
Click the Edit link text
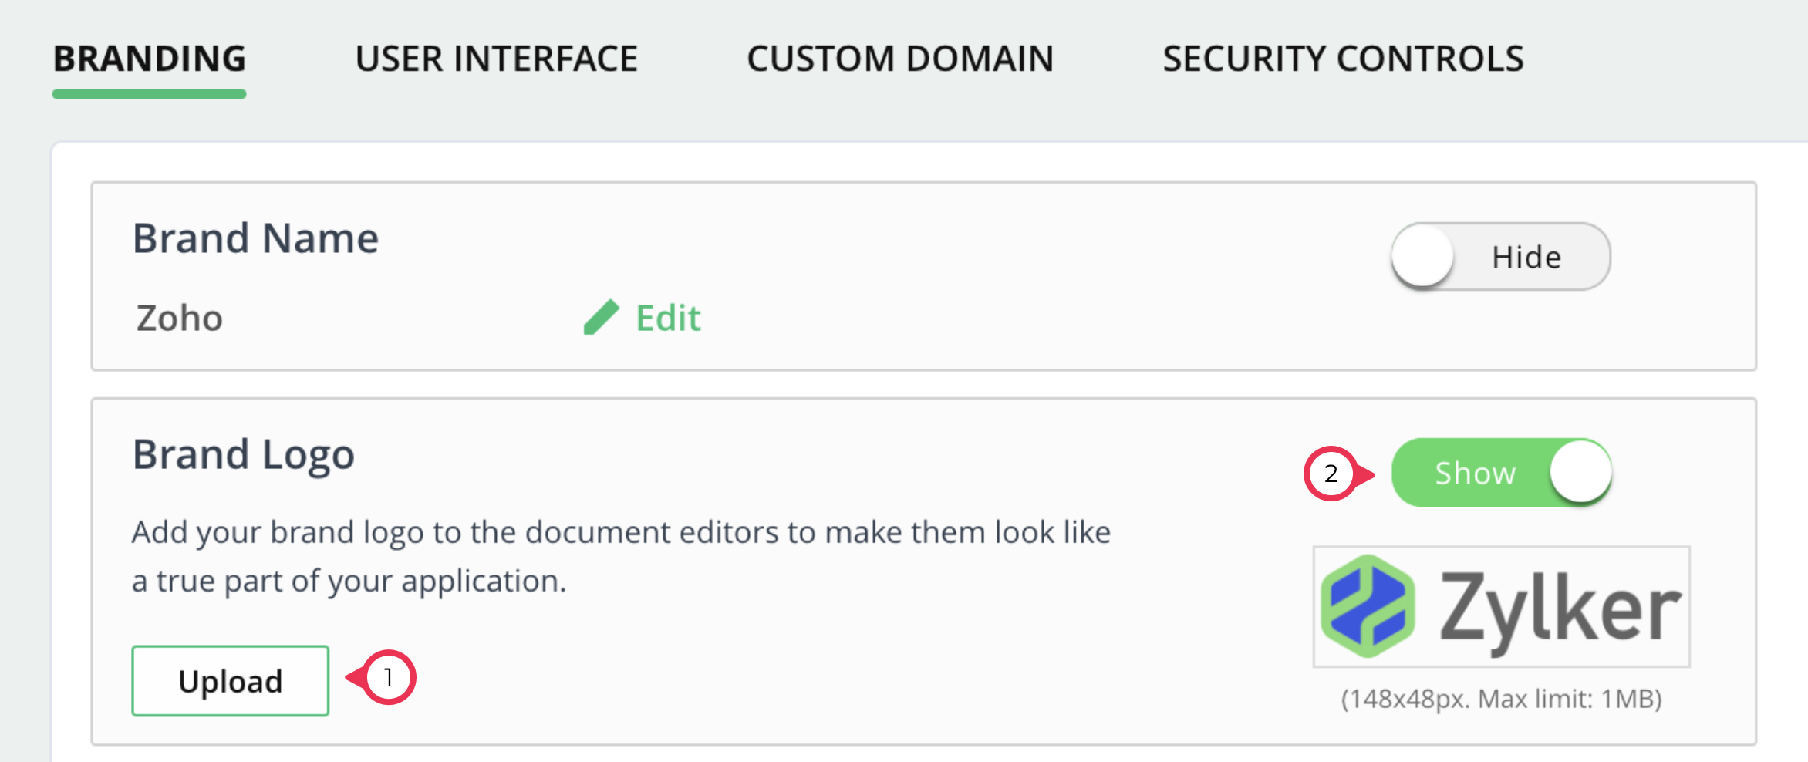point(668,318)
